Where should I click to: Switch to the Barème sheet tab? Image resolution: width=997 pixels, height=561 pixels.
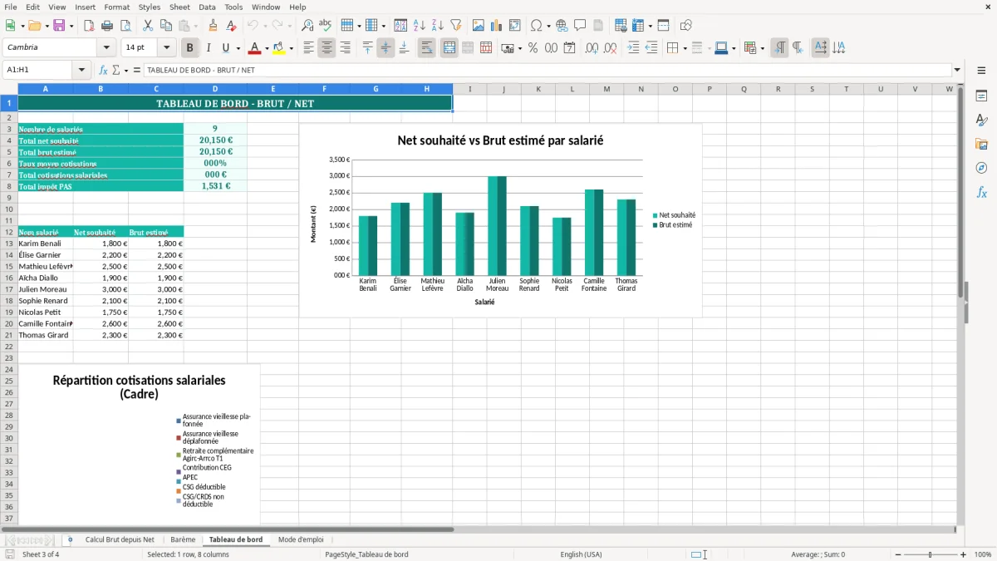pyautogui.click(x=183, y=539)
